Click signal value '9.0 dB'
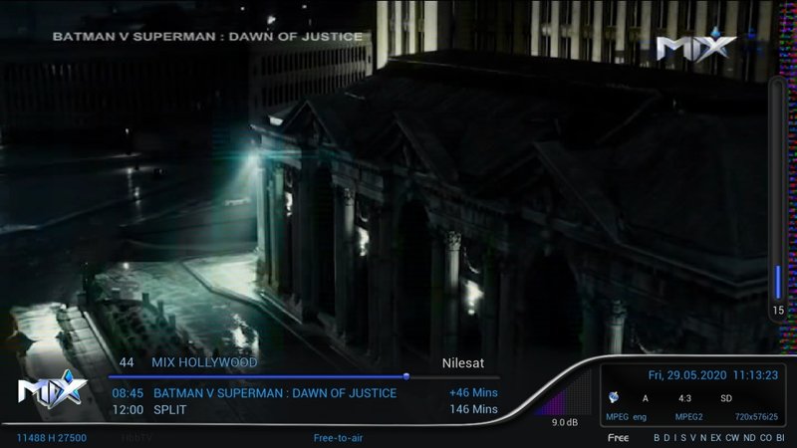The height and width of the screenshot is (448, 797). coord(565,422)
